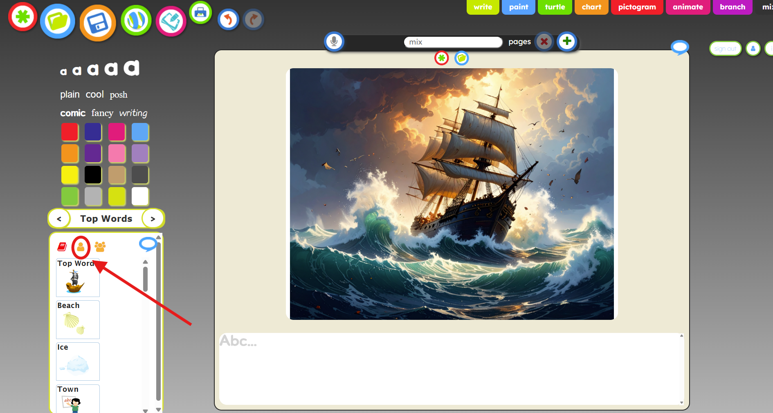The height and width of the screenshot is (413, 773).
Task: Print using the green printer icon
Action: [200, 12]
